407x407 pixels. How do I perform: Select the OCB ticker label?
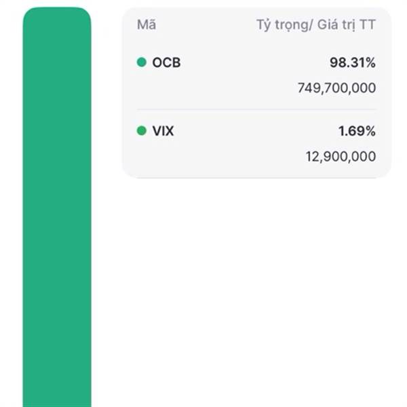coord(166,62)
